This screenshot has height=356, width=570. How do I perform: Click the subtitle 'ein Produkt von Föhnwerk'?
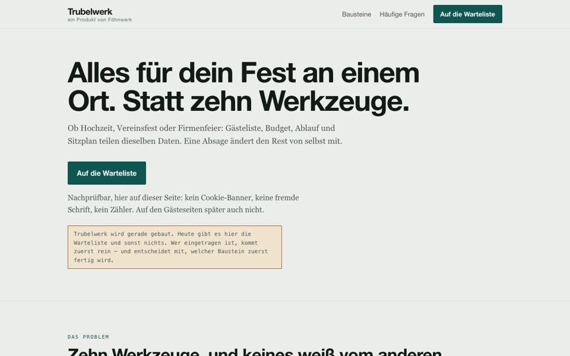(100, 20)
